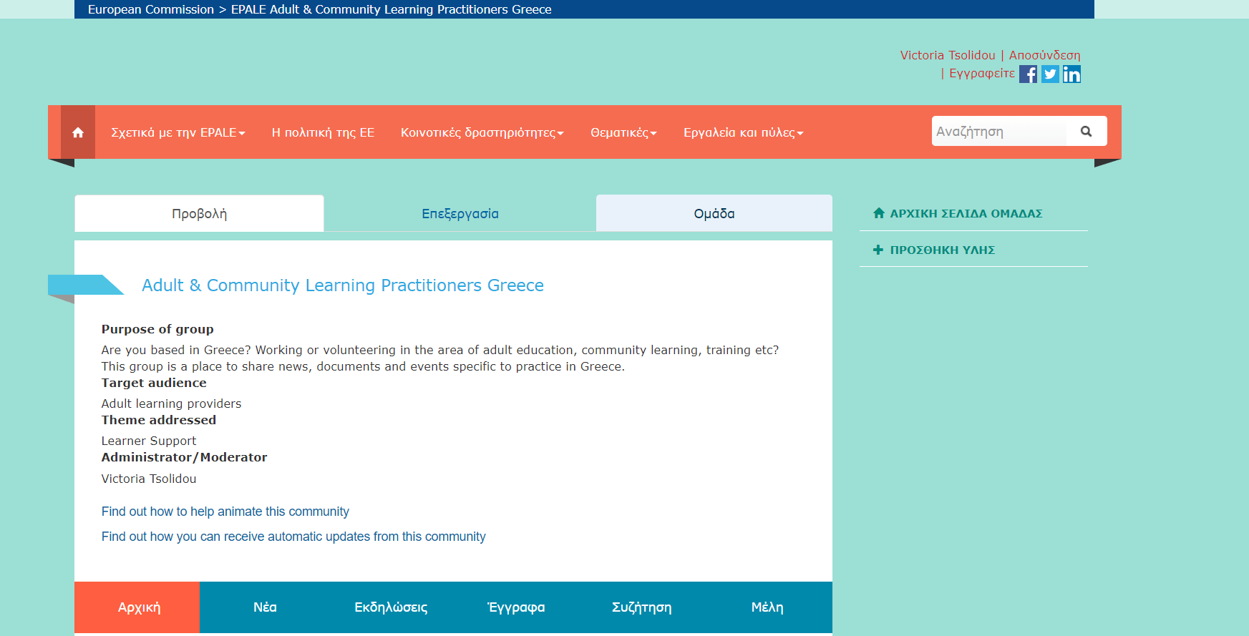This screenshot has width=1249, height=636.
Task: Open the help animate this community link
Action: click(x=225, y=512)
